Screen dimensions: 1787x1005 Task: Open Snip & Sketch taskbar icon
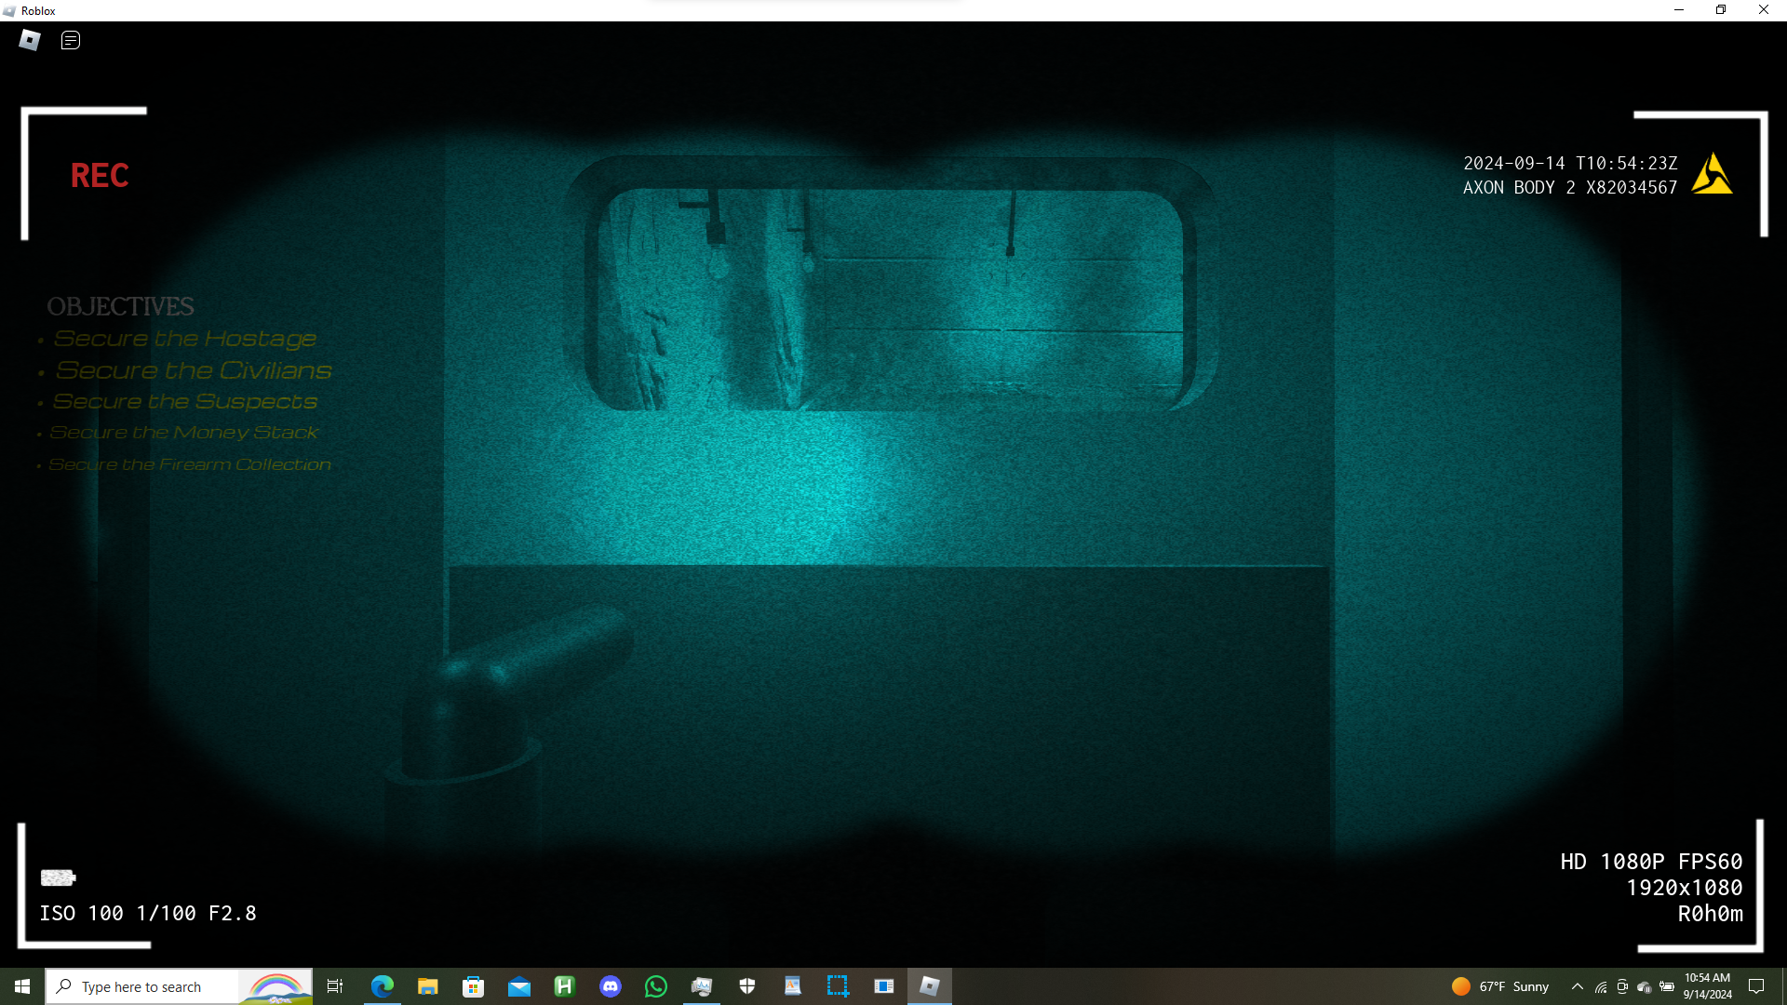(838, 986)
